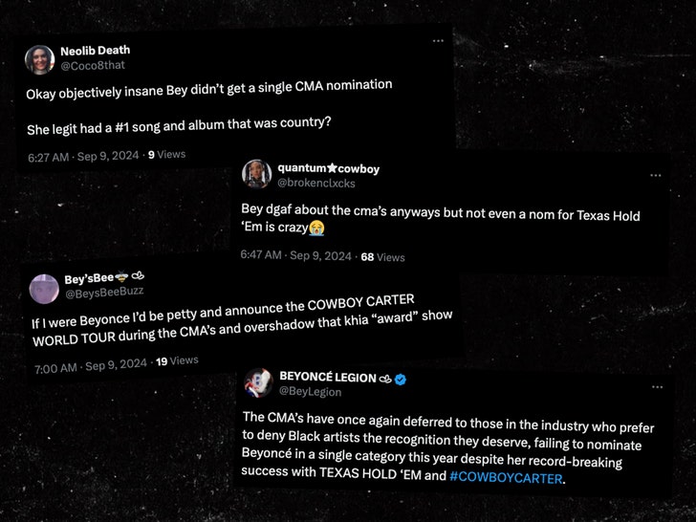
Task: Click the blue verified badge on BEYONCÉ LEGION
Action: point(402,379)
